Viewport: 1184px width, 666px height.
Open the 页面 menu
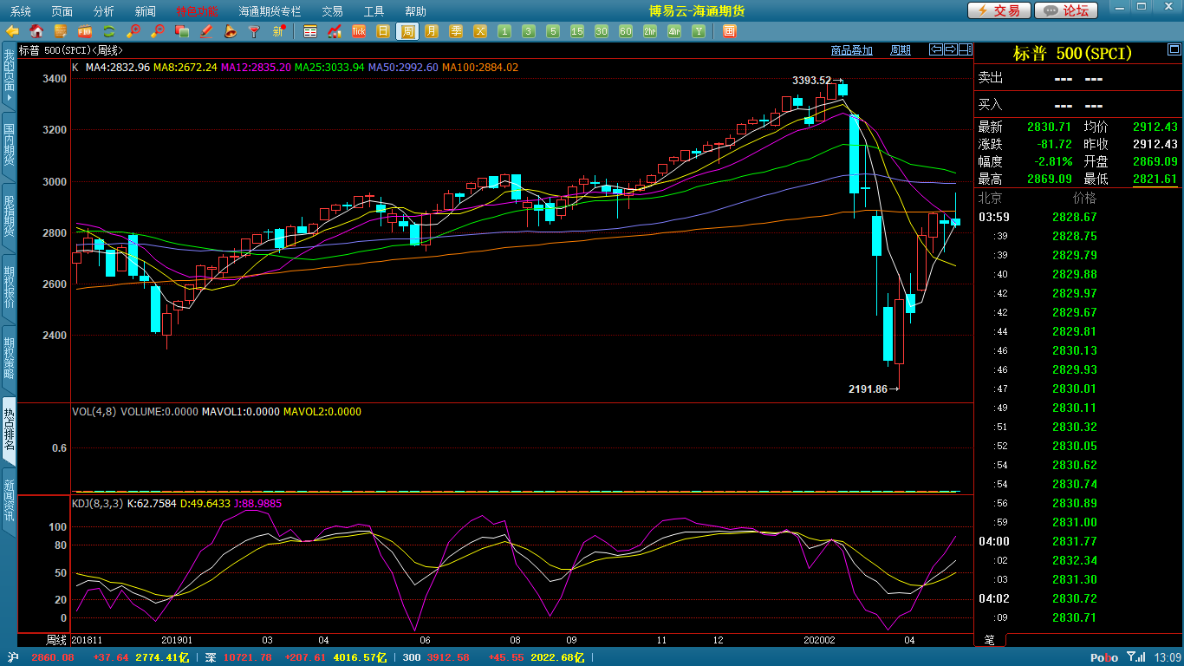[62, 11]
